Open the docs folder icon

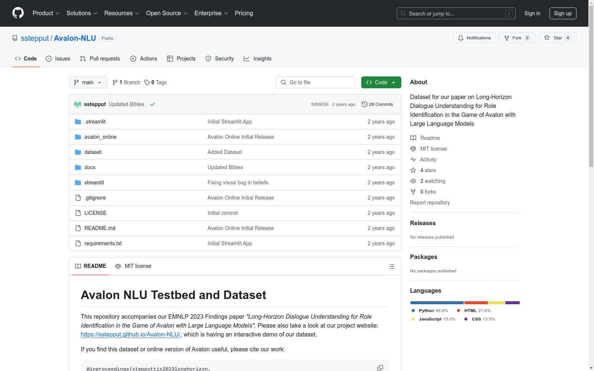(x=78, y=167)
